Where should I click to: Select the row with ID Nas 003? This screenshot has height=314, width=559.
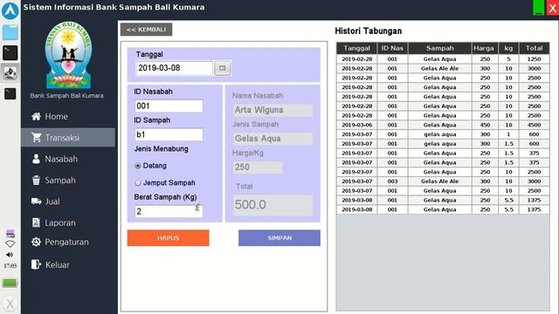coord(443,181)
